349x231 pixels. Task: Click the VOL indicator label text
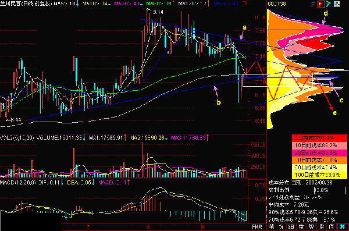(x=17, y=138)
